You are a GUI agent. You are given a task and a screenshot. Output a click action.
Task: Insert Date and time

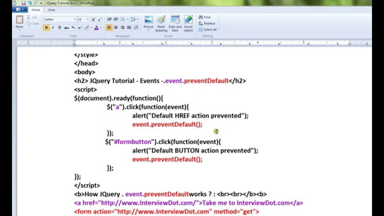click(175, 23)
